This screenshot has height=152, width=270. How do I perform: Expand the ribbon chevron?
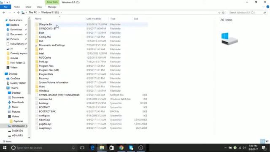coord(263,7)
